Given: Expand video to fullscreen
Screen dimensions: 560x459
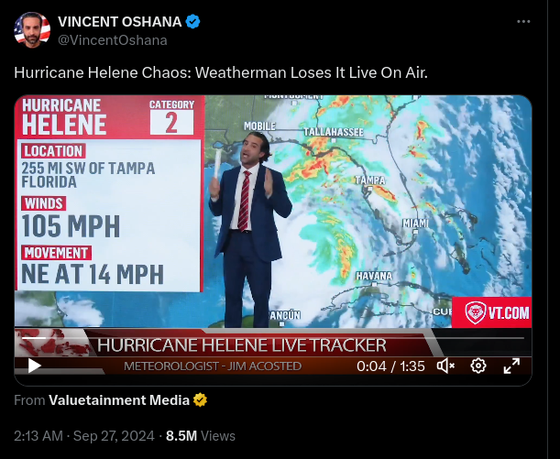Looking at the screenshot, I should pyautogui.click(x=511, y=366).
